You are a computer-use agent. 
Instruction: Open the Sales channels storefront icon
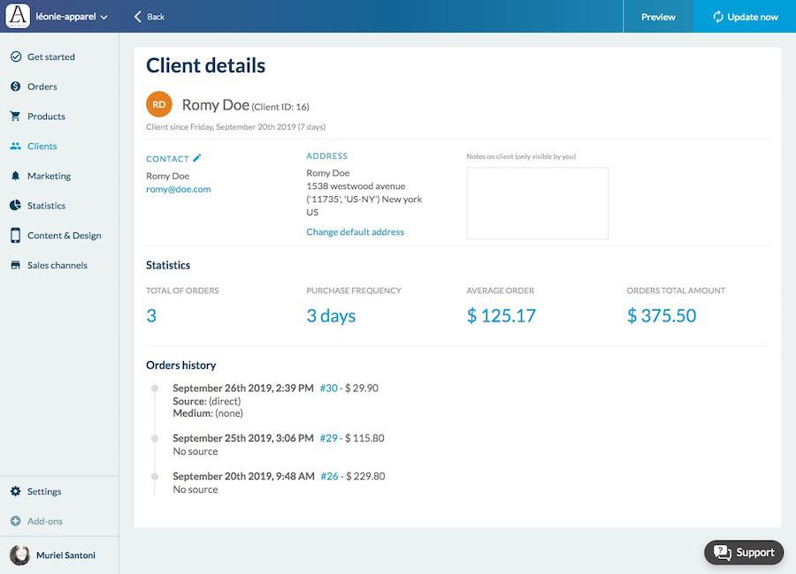click(x=15, y=265)
